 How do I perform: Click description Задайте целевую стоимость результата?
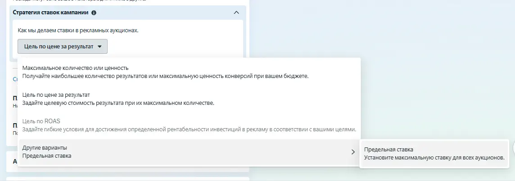(x=118, y=103)
